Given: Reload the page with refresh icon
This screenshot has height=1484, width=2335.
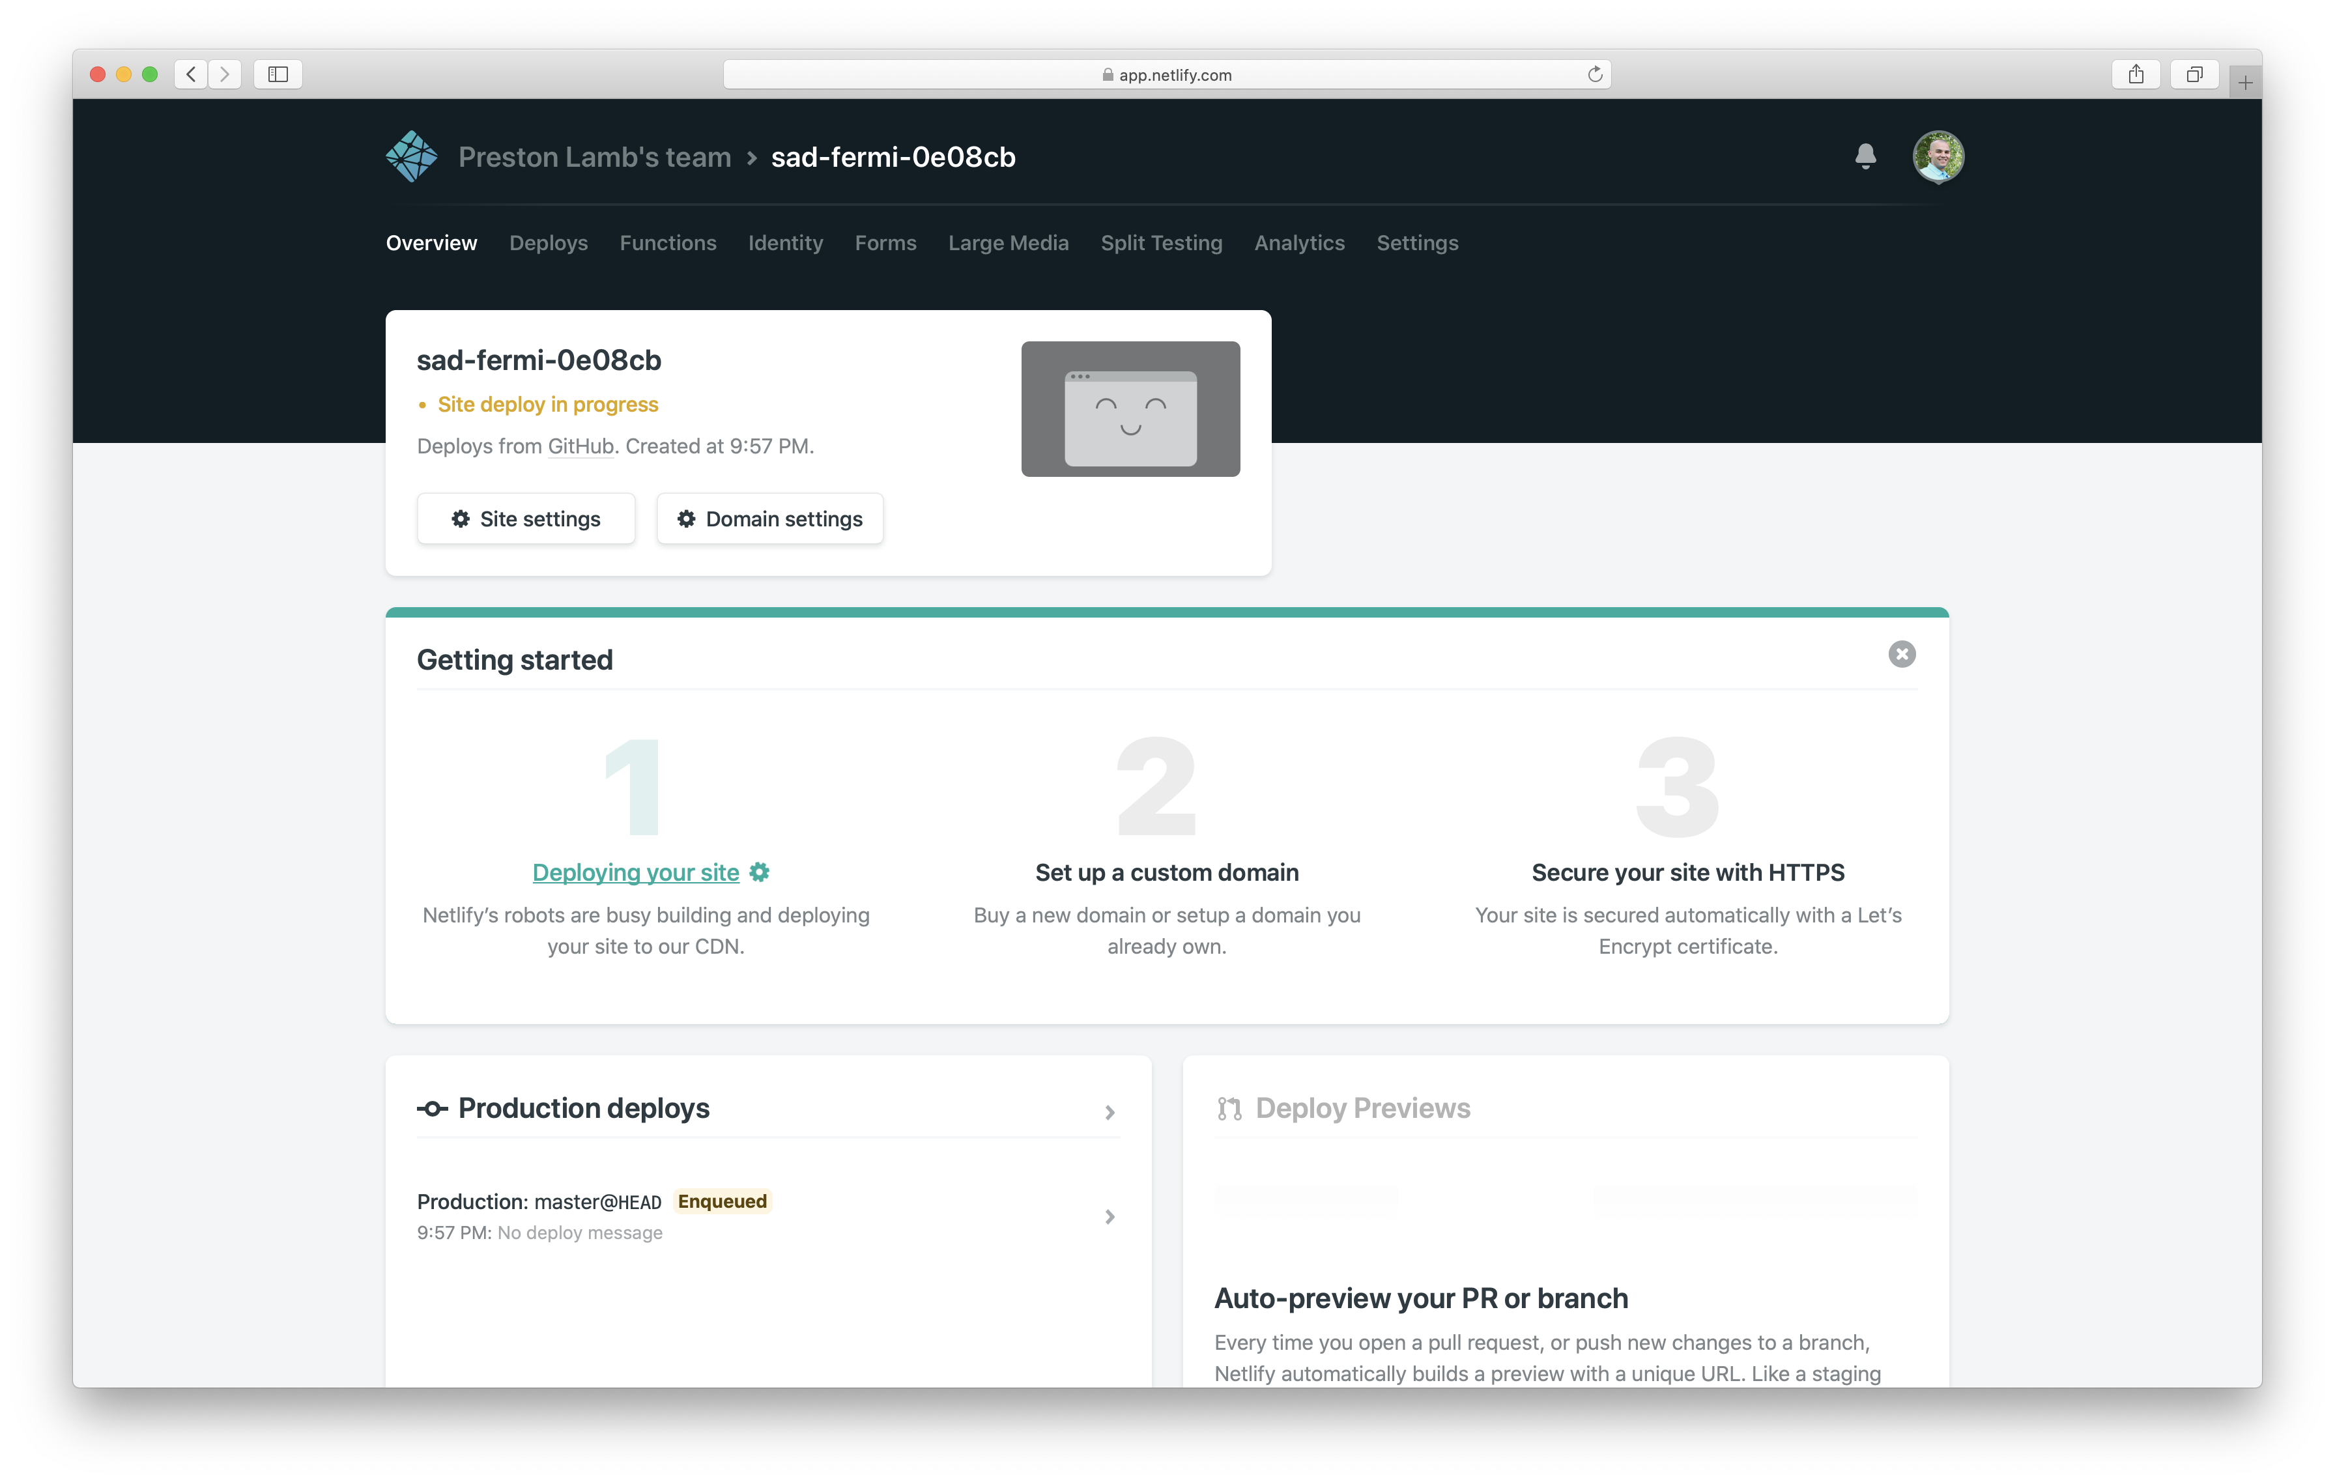Looking at the screenshot, I should pos(1594,75).
